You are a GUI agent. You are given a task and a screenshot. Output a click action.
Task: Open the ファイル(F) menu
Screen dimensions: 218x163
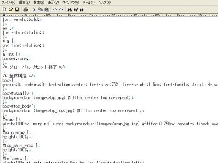tap(8, 2)
